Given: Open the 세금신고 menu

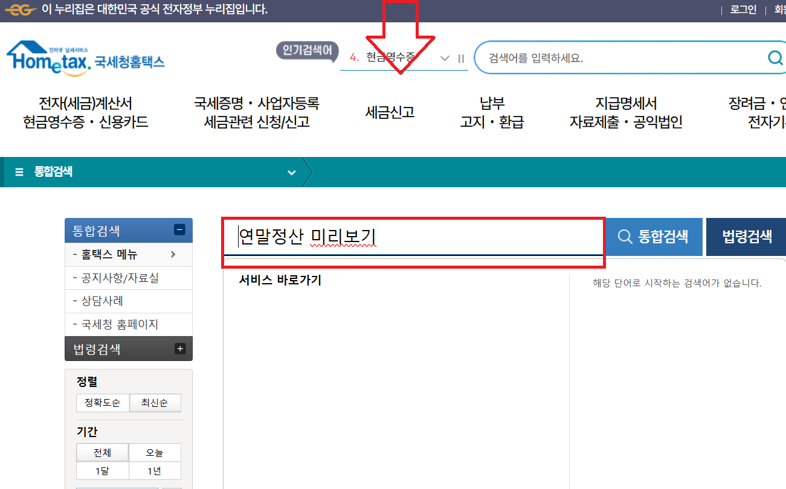Looking at the screenshot, I should (x=390, y=112).
